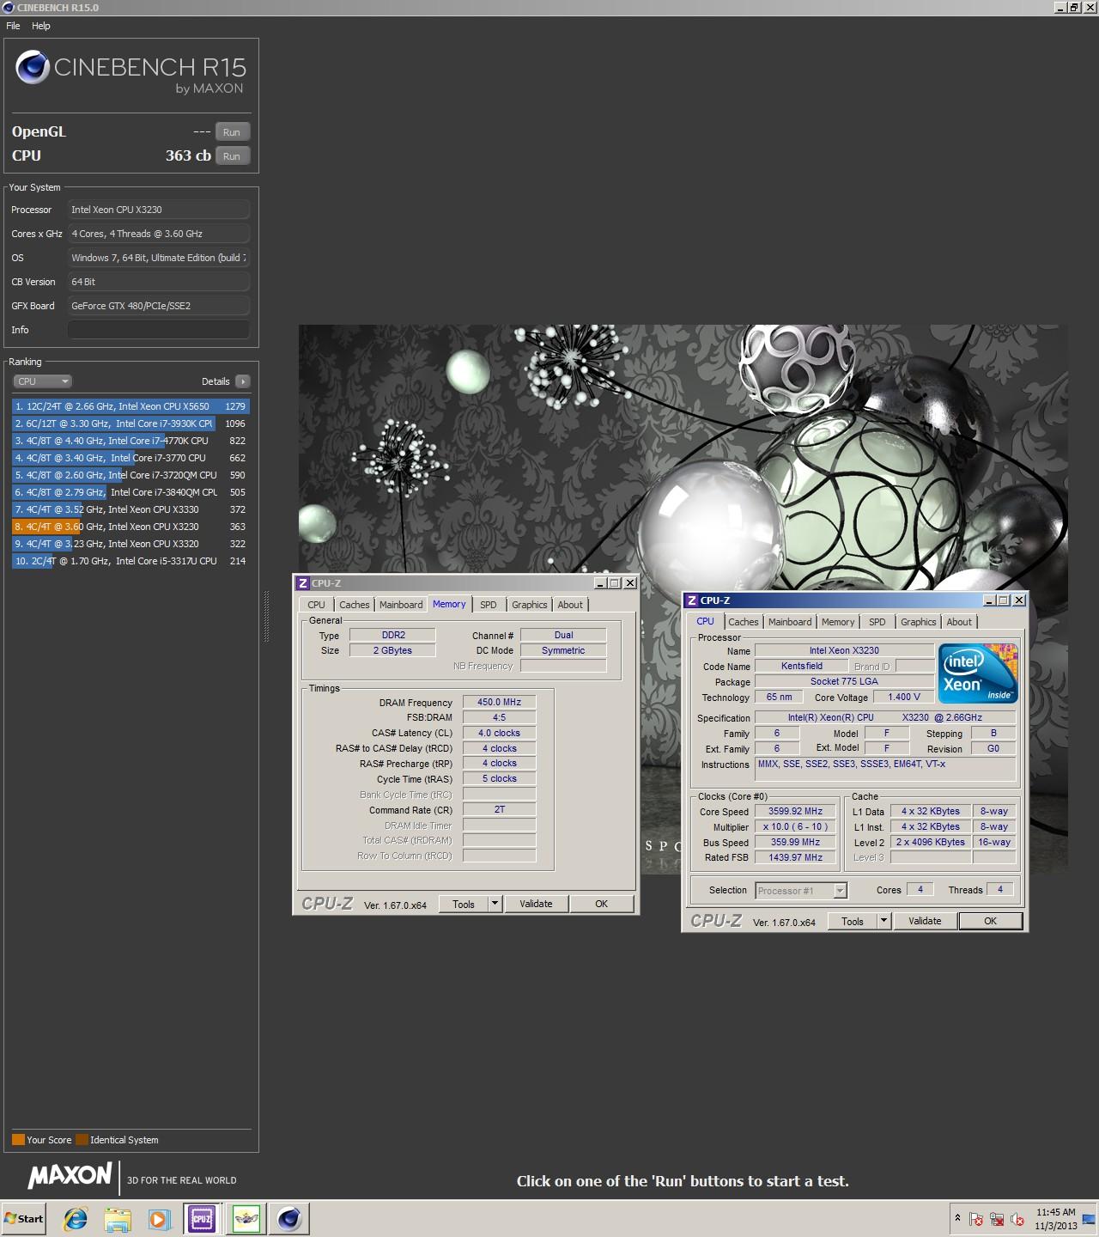The height and width of the screenshot is (1237, 1099).
Task: Select ranking entry Core i7-3930K 1096
Action: (131, 424)
